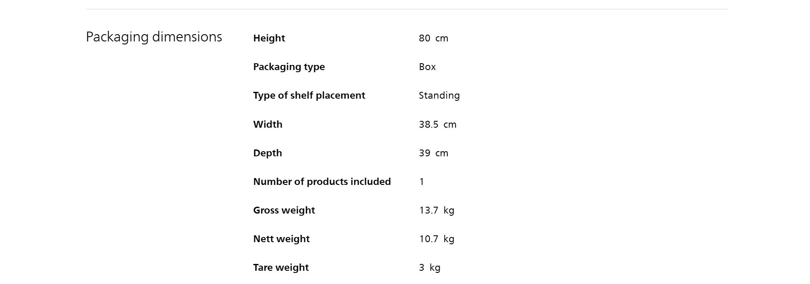Click the 10.7 kg nett weight value
The height and width of the screenshot is (284, 810).
point(436,239)
